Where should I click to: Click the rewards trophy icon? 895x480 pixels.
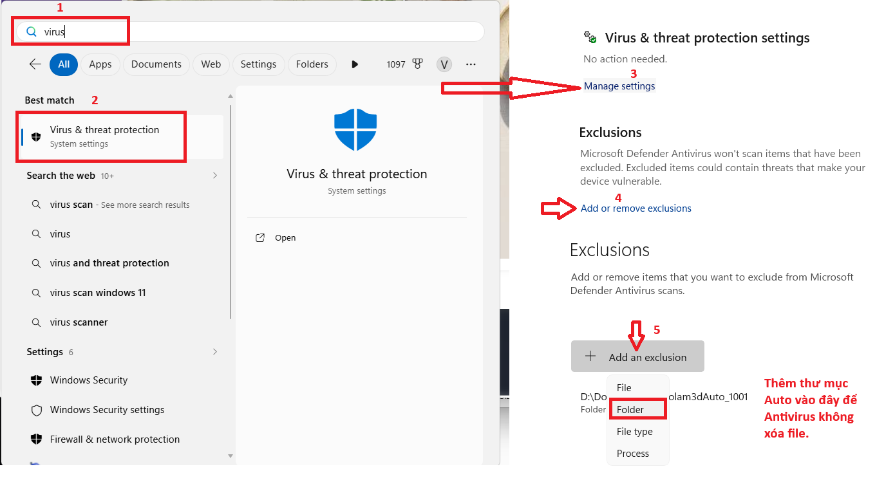[x=418, y=64]
